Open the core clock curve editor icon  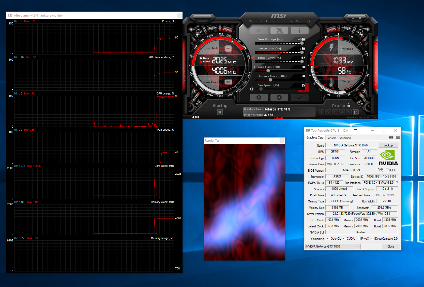click(x=254, y=67)
